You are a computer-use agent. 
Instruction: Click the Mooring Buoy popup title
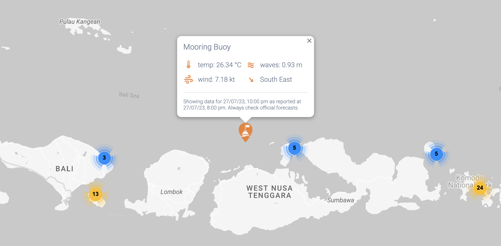(x=207, y=47)
